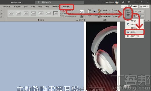Click the pen/draw mode icon in title bar
Image resolution: width=151 pixels, height=91 pixels.
(x=123, y=2)
